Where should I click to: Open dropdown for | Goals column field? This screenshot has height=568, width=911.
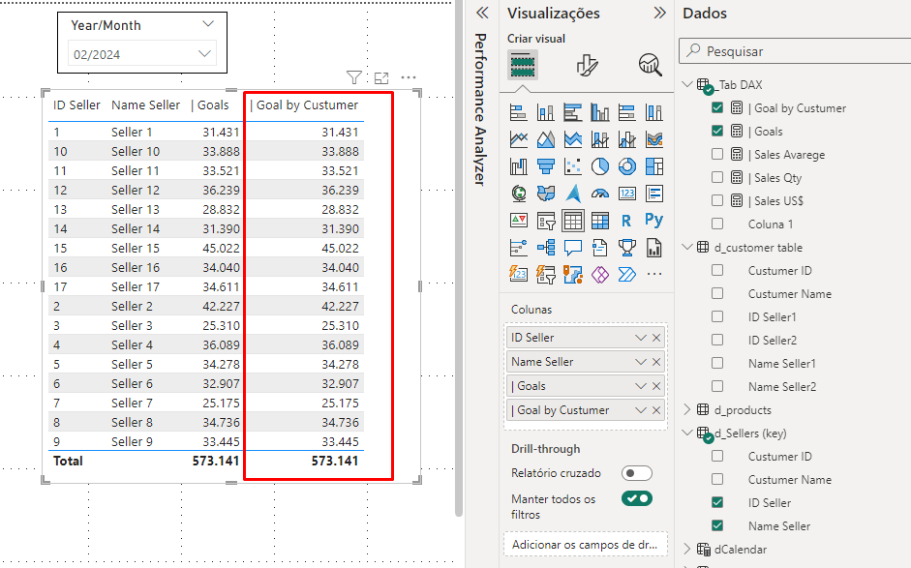pyautogui.click(x=640, y=386)
